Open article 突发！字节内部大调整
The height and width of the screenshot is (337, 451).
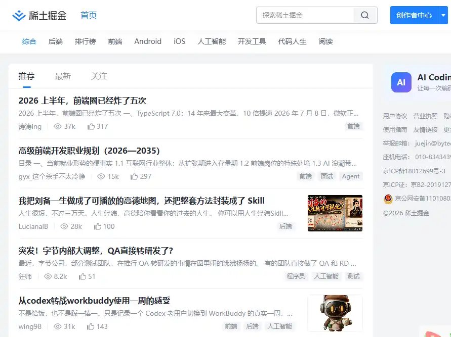(x=96, y=251)
